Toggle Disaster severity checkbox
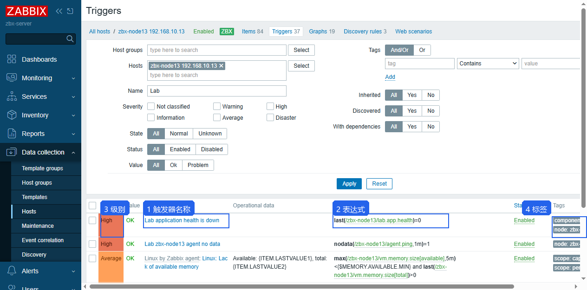Image resolution: width=587 pixels, height=290 pixels. (270, 117)
